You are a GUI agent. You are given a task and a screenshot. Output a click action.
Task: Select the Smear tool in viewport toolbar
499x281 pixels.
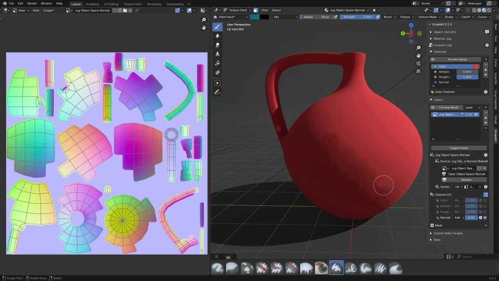[x=218, y=45]
